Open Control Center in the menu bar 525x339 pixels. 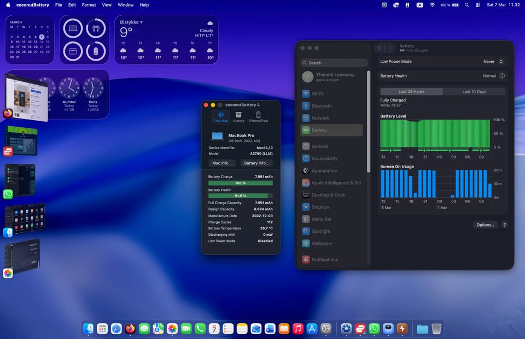[x=478, y=5]
